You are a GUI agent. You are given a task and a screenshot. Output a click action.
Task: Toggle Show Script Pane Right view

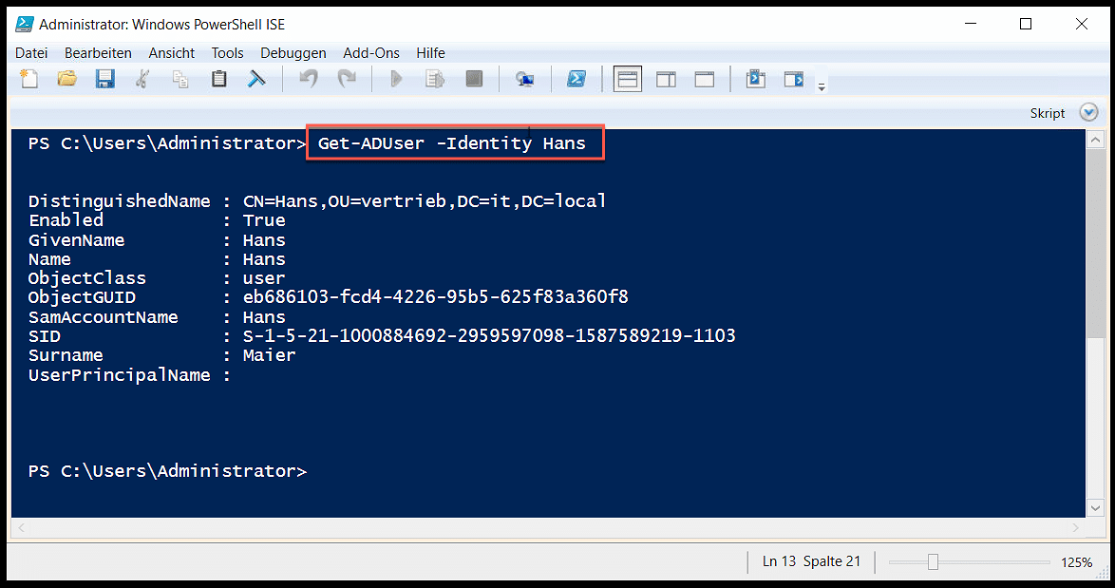(666, 79)
